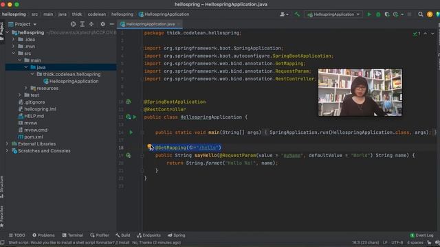Toggle the Project tool window stripe button
This screenshot has width=440, height=247.
click(2, 31)
